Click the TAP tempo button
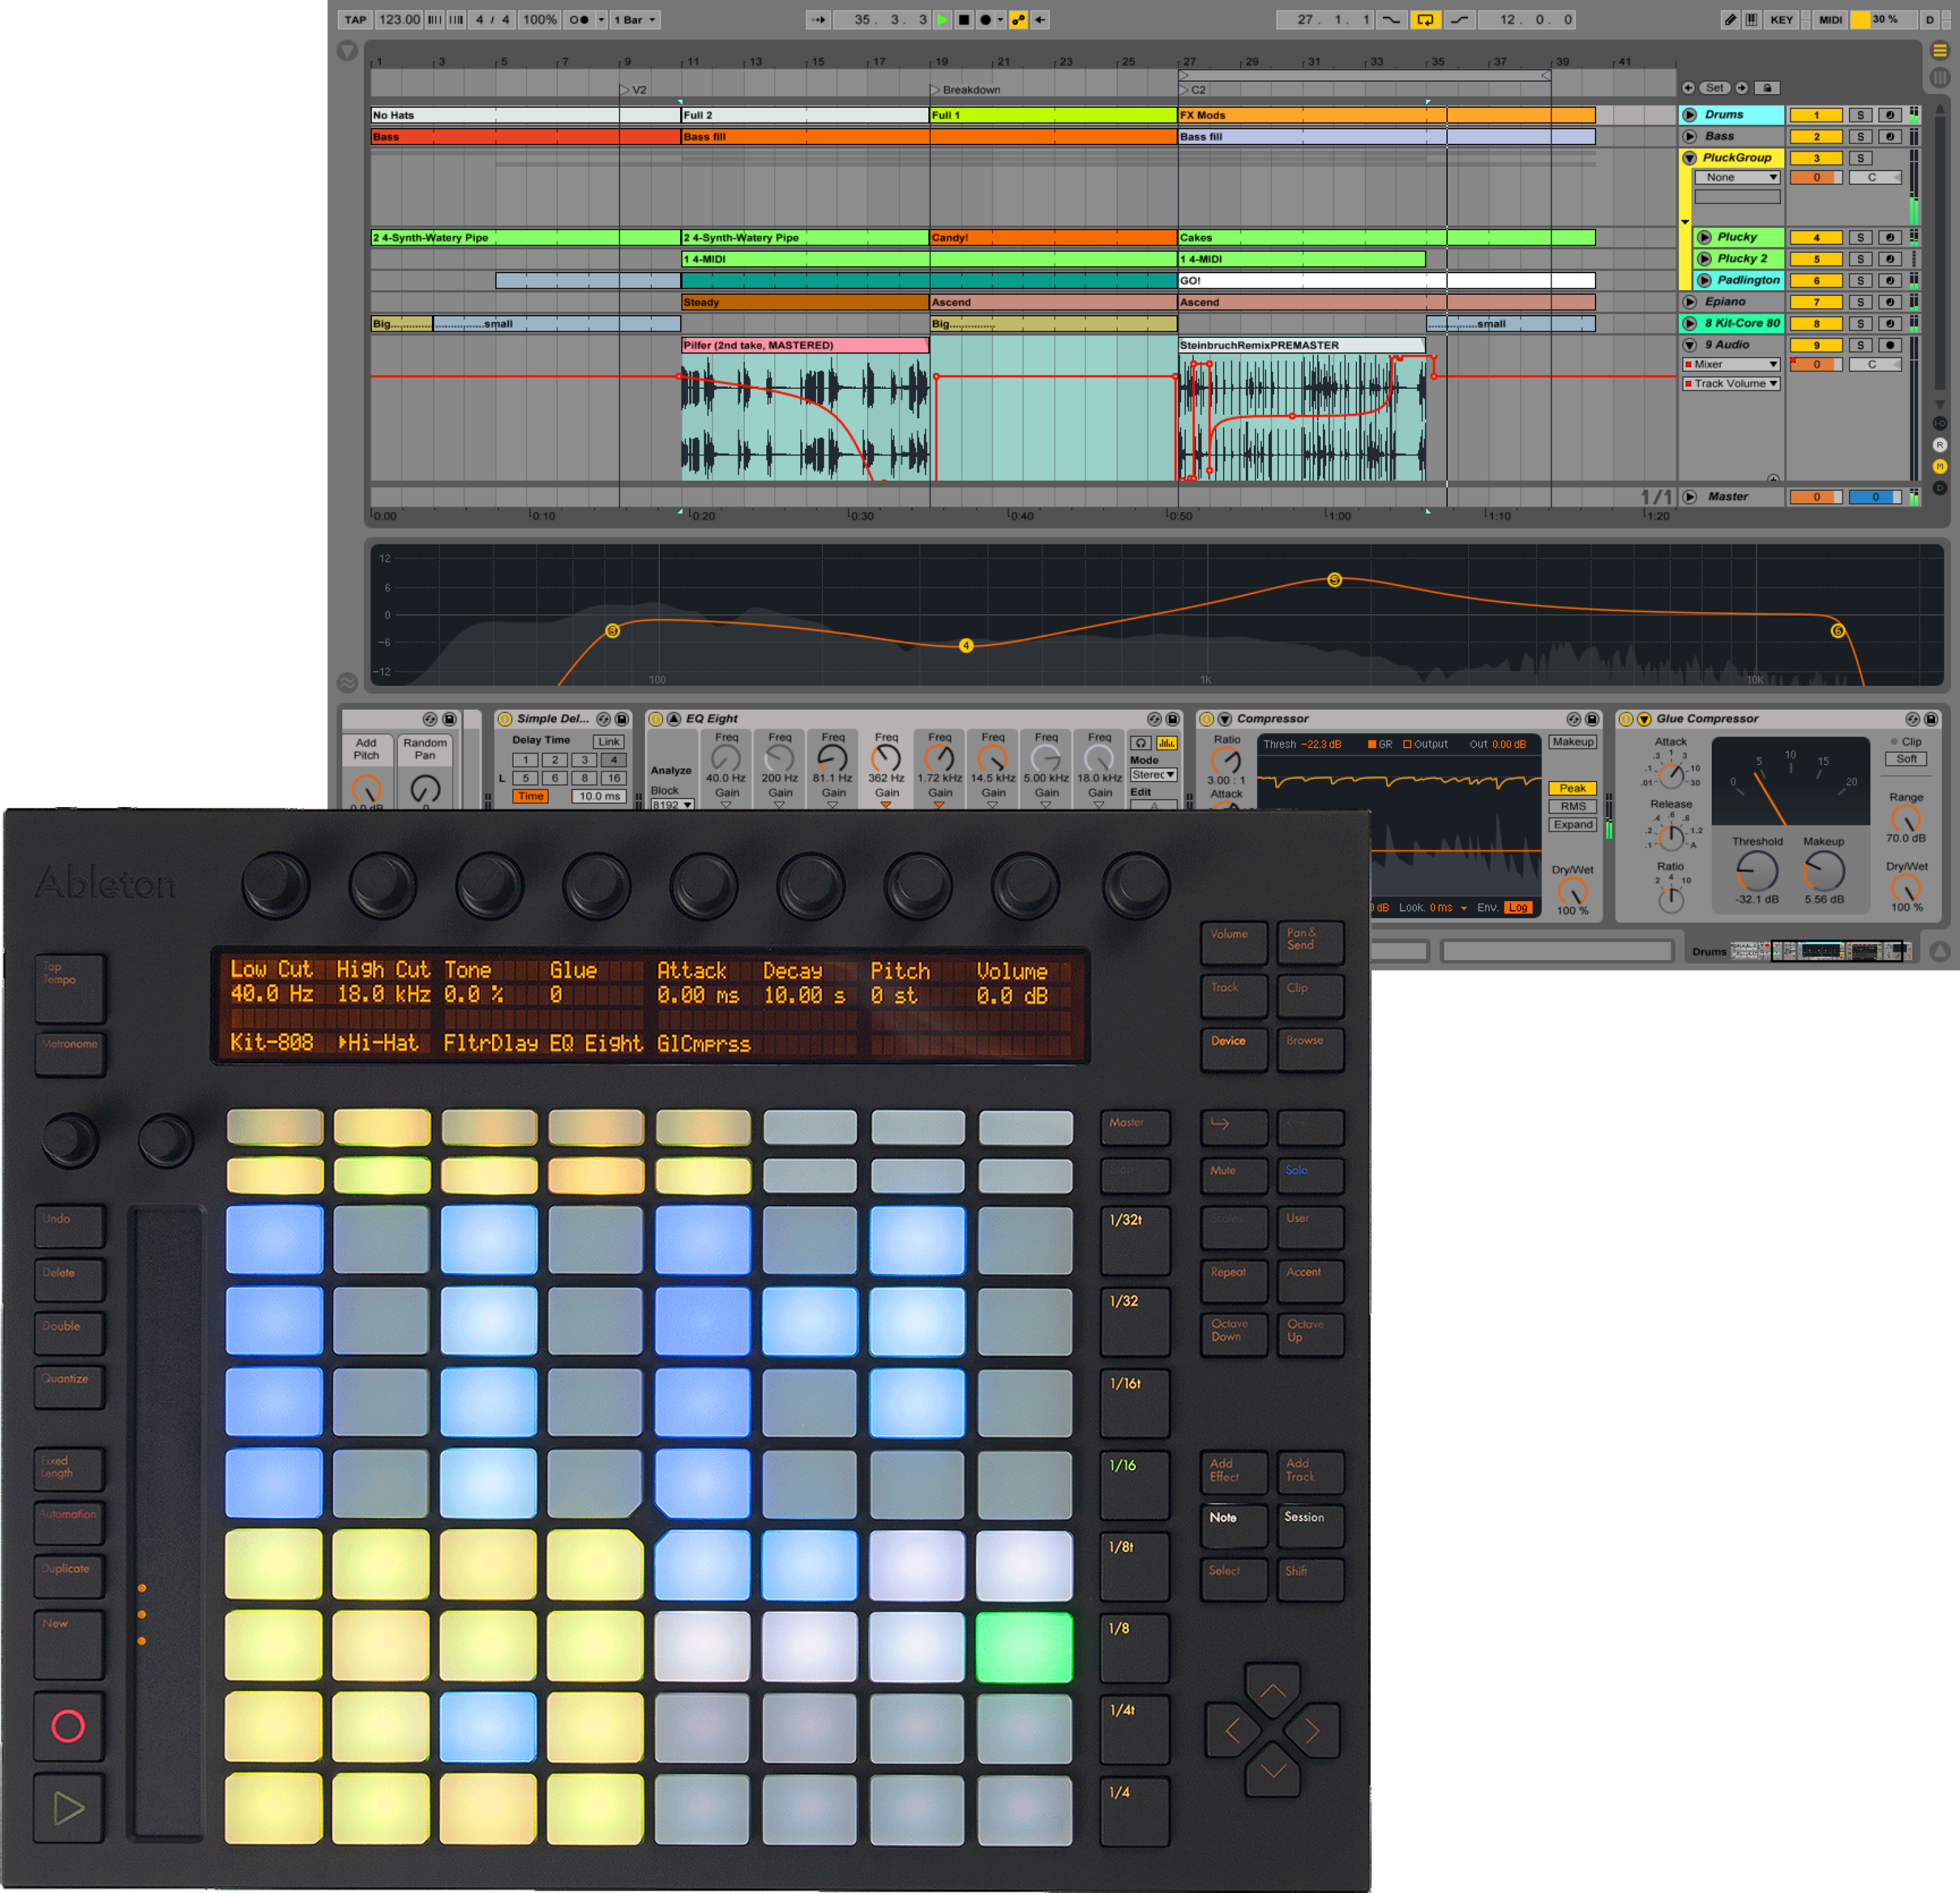The image size is (1960, 1893). [355, 20]
